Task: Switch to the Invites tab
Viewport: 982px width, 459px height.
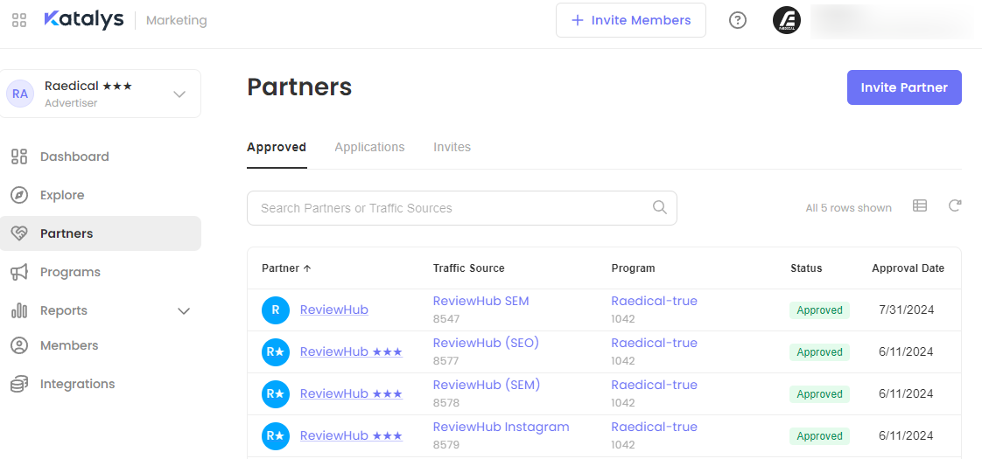Action: (452, 147)
